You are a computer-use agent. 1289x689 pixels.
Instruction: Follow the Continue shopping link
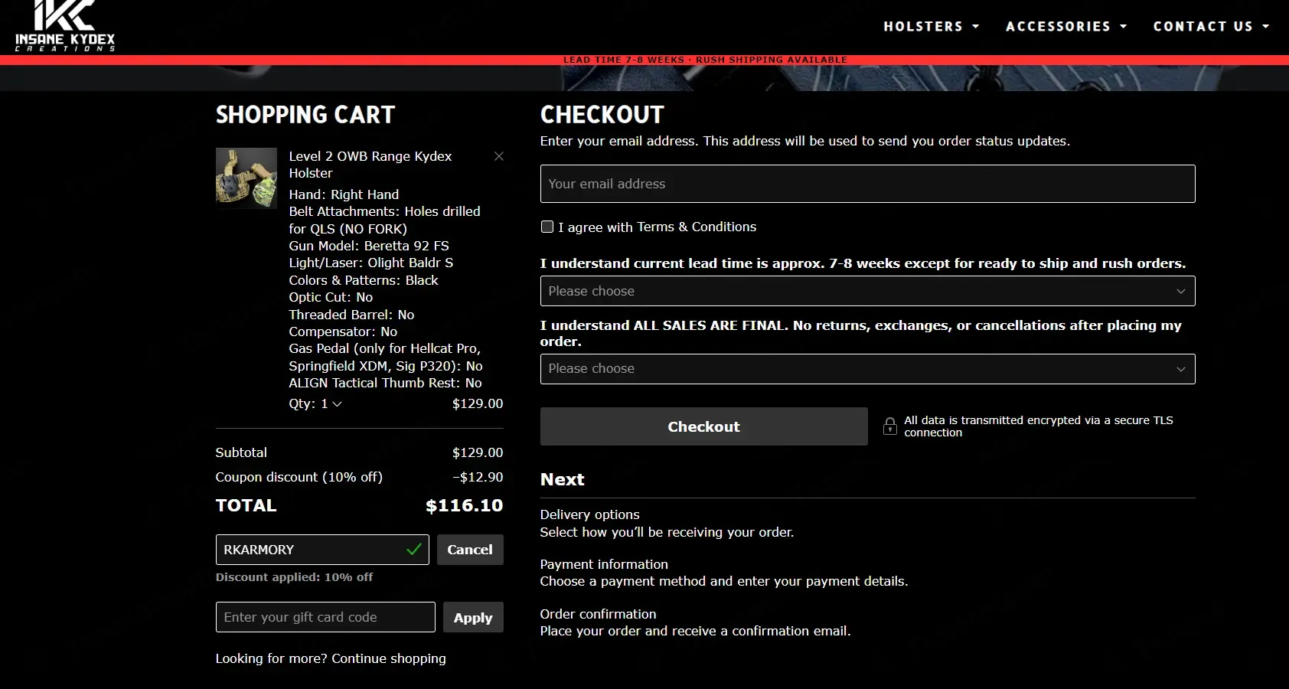pos(389,658)
